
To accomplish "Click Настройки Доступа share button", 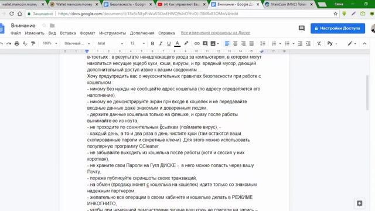I will (x=337, y=28).
